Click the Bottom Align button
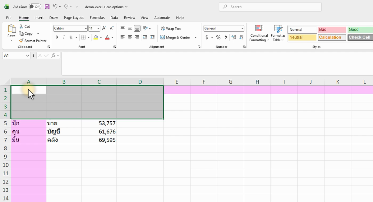 pyautogui.click(x=137, y=28)
